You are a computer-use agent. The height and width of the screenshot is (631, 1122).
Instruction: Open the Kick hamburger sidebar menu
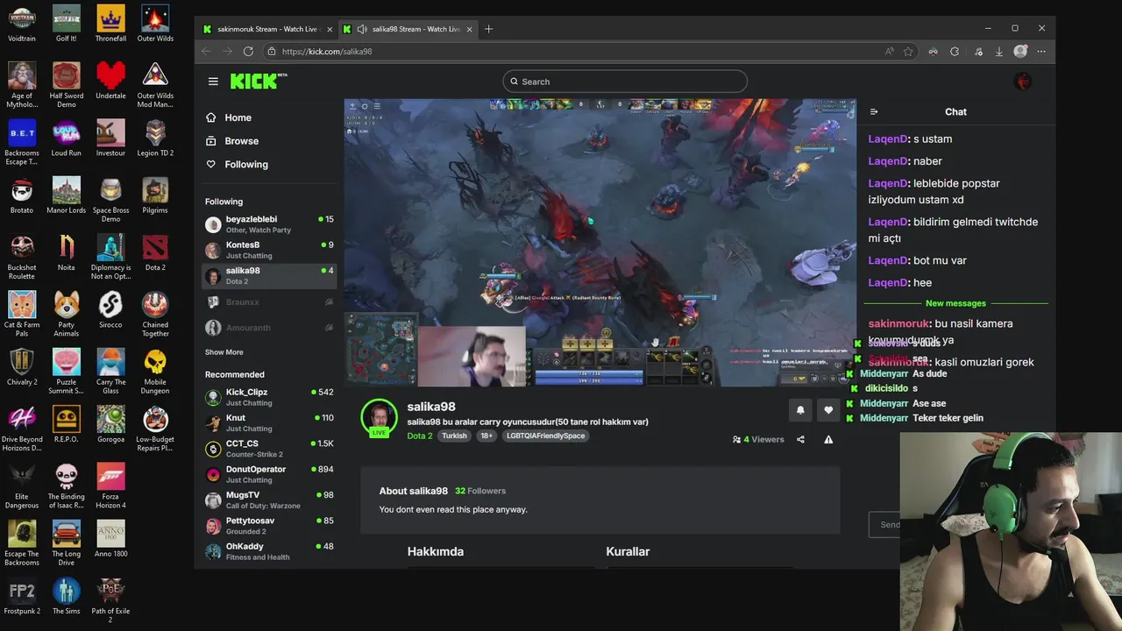click(x=213, y=82)
